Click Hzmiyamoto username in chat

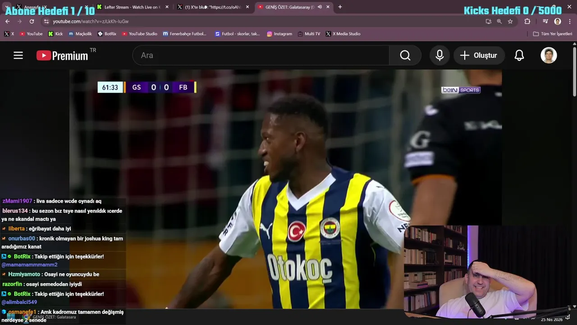pyautogui.click(x=24, y=274)
